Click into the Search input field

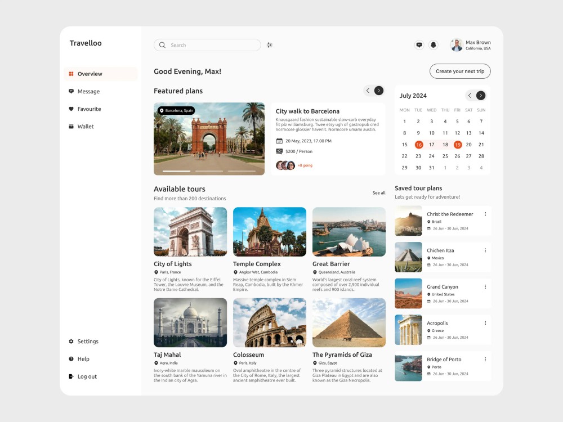207,45
